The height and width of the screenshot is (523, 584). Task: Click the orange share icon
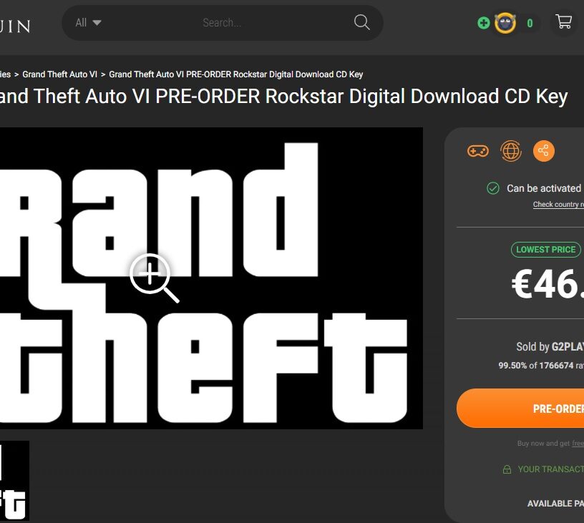[543, 151]
